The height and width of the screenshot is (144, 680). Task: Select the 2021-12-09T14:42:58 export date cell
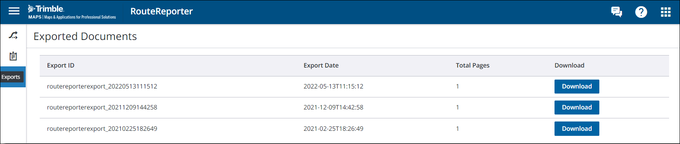333,107
